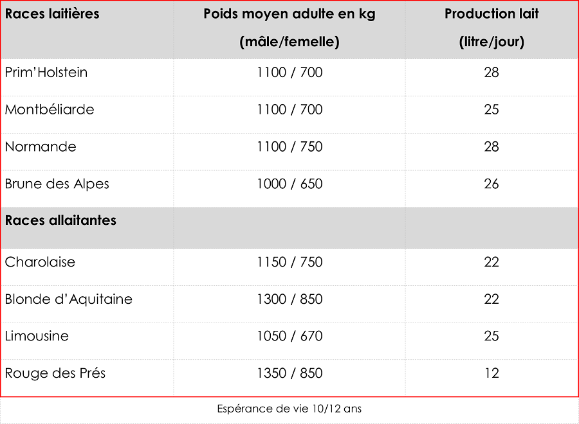Click Charolaise weight 1150 / 750
Viewport: 579px width, 424px height.
[x=289, y=262]
